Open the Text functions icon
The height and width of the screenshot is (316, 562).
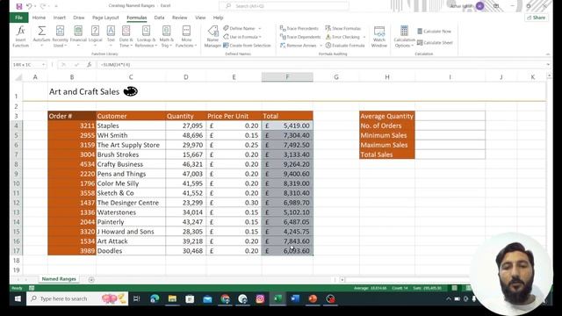(111, 36)
